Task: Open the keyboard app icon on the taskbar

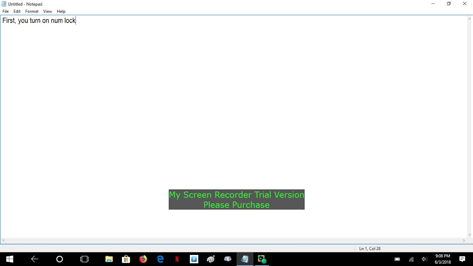Action: [228, 259]
